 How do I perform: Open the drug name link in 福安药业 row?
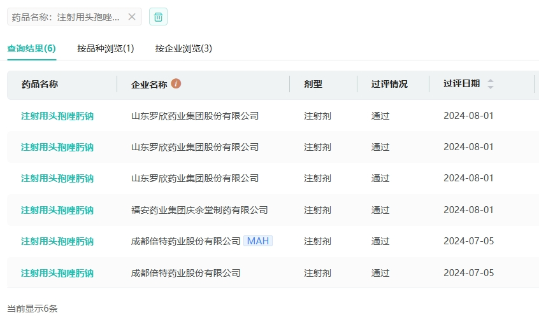pos(57,210)
